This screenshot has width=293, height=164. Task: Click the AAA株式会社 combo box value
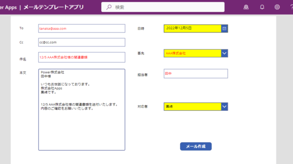[176, 53]
